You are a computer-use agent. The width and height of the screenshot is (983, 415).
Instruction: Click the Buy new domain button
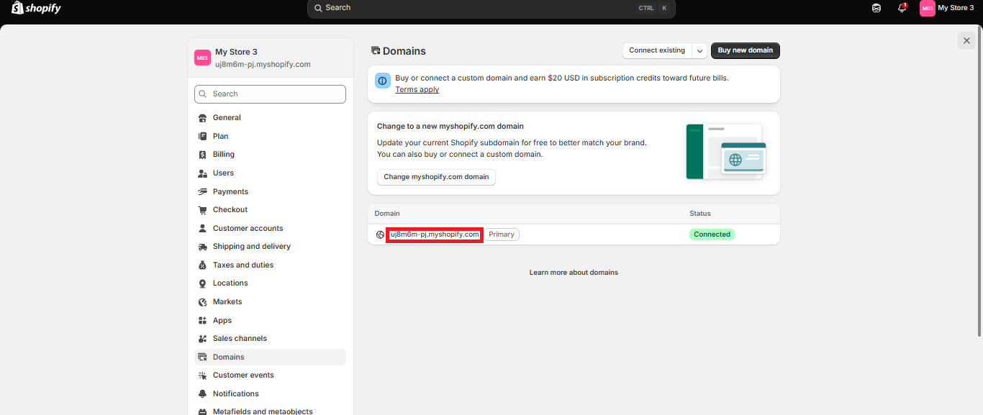click(x=746, y=50)
